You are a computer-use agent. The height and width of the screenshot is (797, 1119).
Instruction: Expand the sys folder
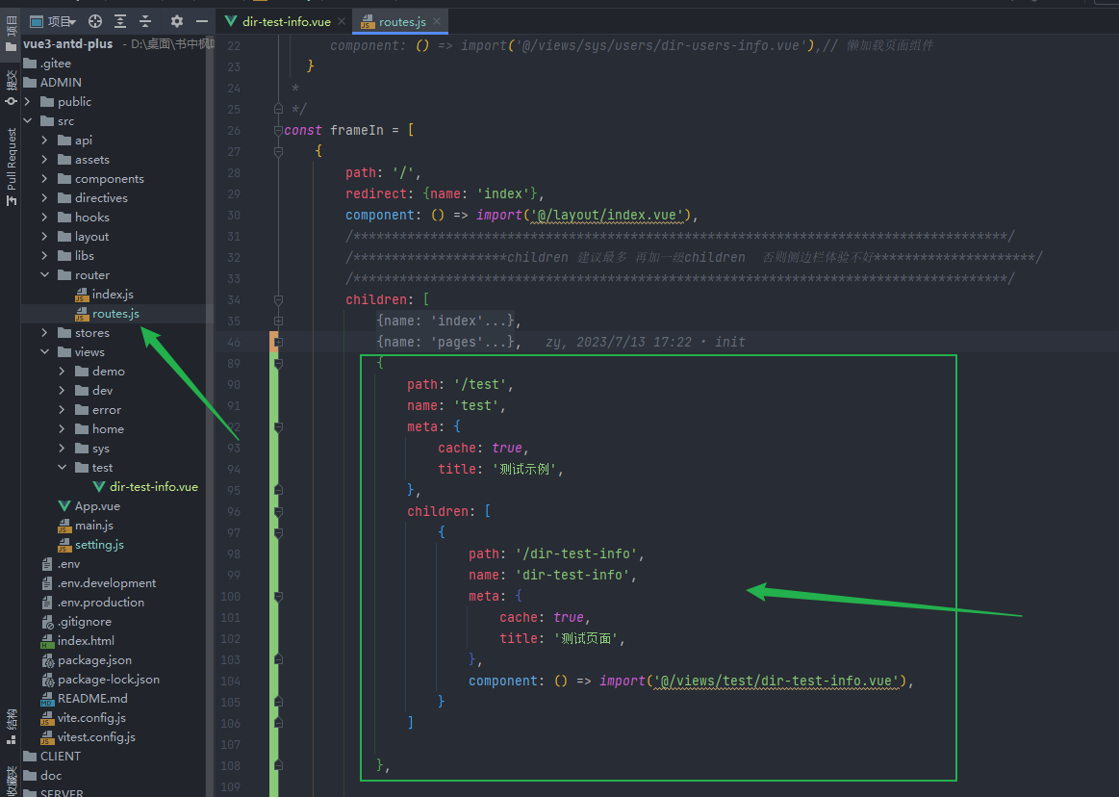63,449
